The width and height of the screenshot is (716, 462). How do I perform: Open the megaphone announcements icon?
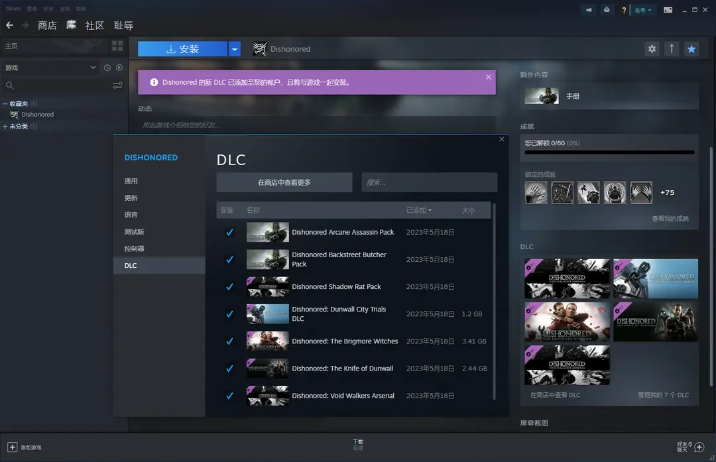click(589, 9)
